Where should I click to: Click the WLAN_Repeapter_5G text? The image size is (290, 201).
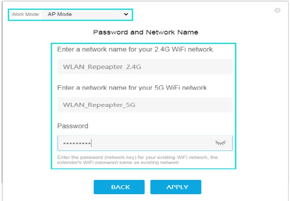coord(99,105)
